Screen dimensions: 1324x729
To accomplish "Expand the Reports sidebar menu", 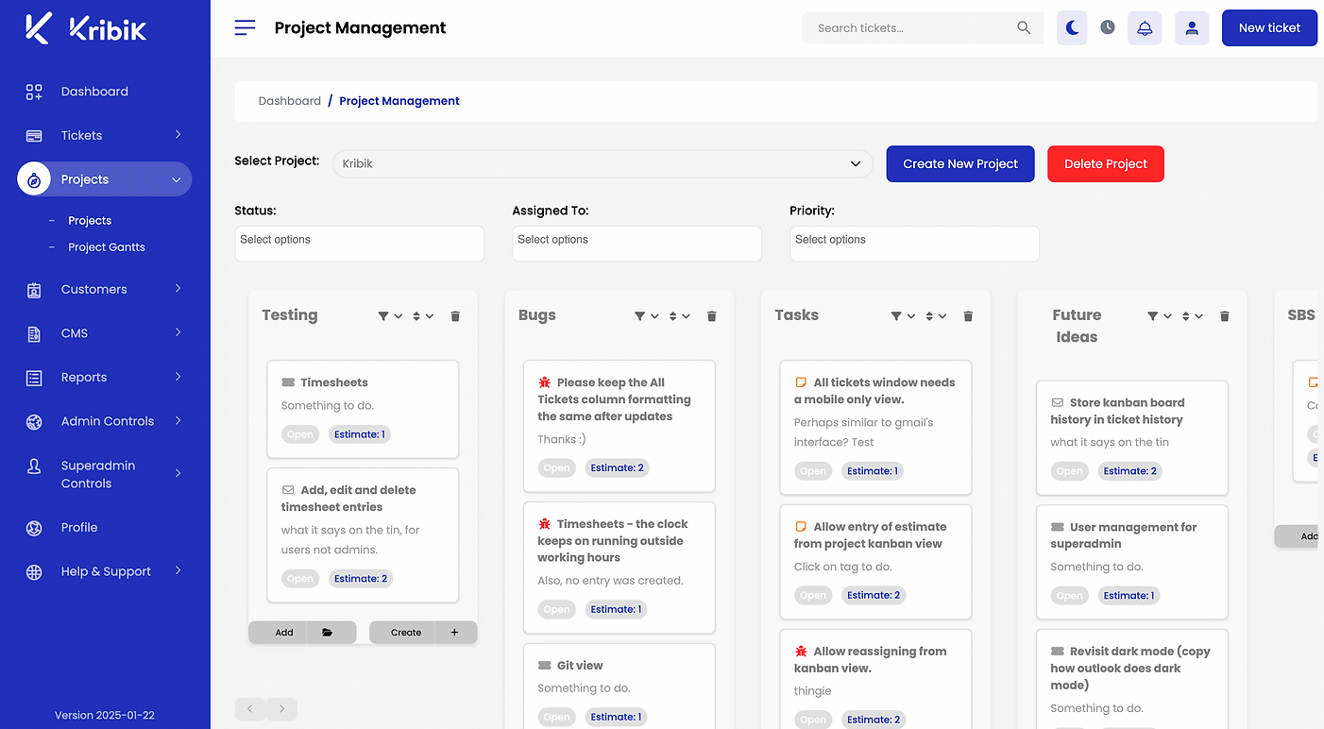I will tap(104, 377).
